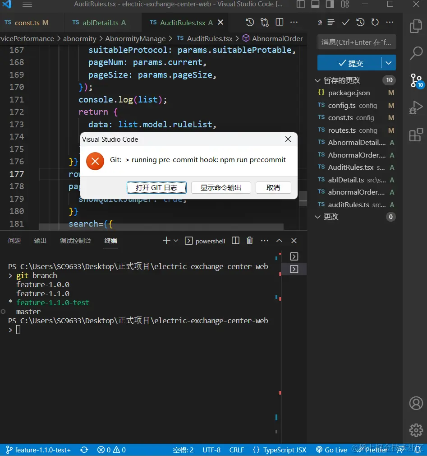Open Run and Debug view

click(416, 107)
